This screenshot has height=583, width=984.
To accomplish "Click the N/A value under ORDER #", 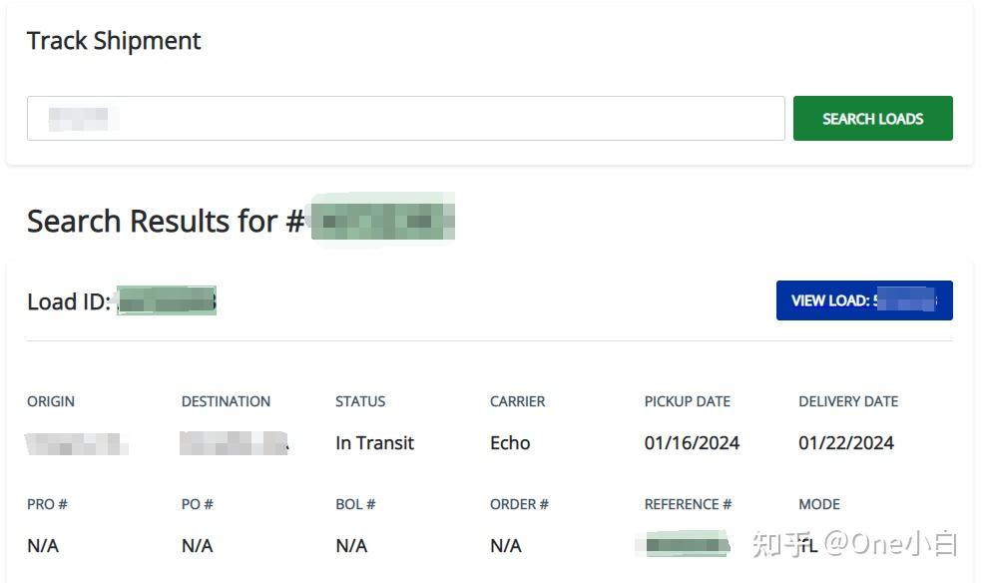I will pos(506,546).
